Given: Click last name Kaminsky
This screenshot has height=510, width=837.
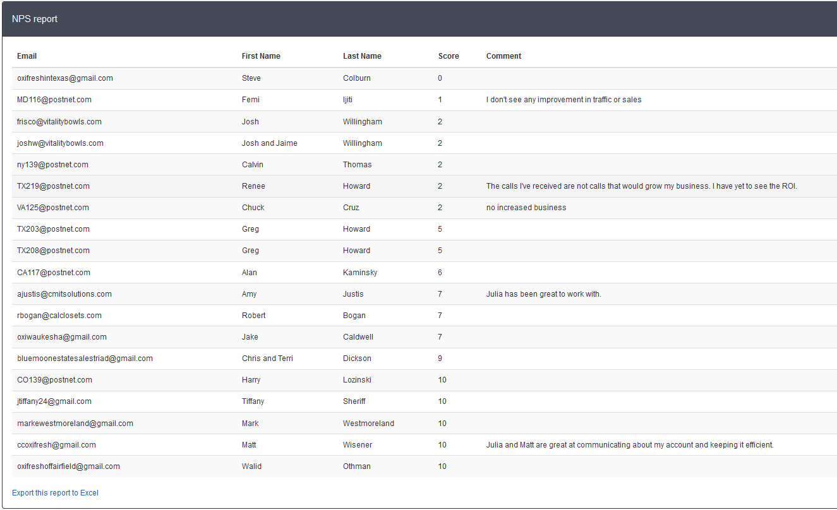Looking at the screenshot, I should pos(360,273).
